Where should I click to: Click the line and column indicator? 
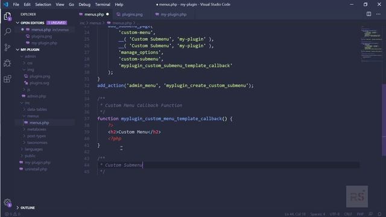(x=295, y=214)
